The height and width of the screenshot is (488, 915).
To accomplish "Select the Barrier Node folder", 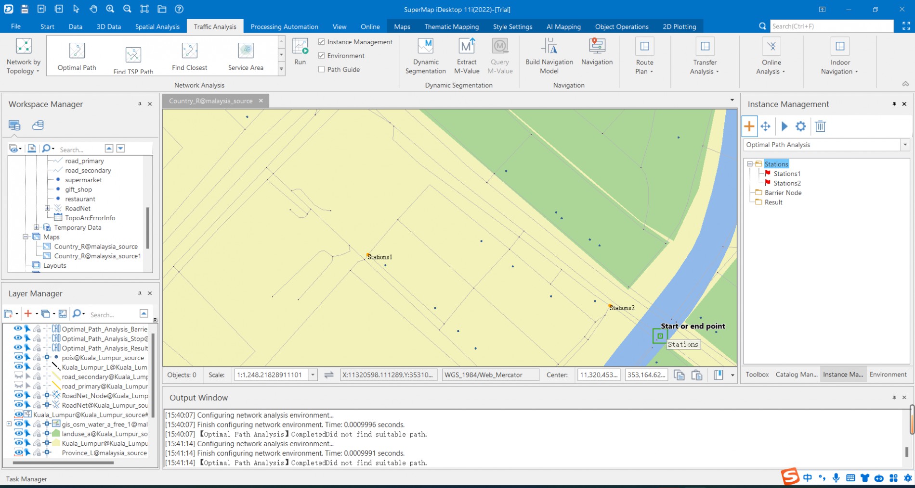I will coord(783,193).
